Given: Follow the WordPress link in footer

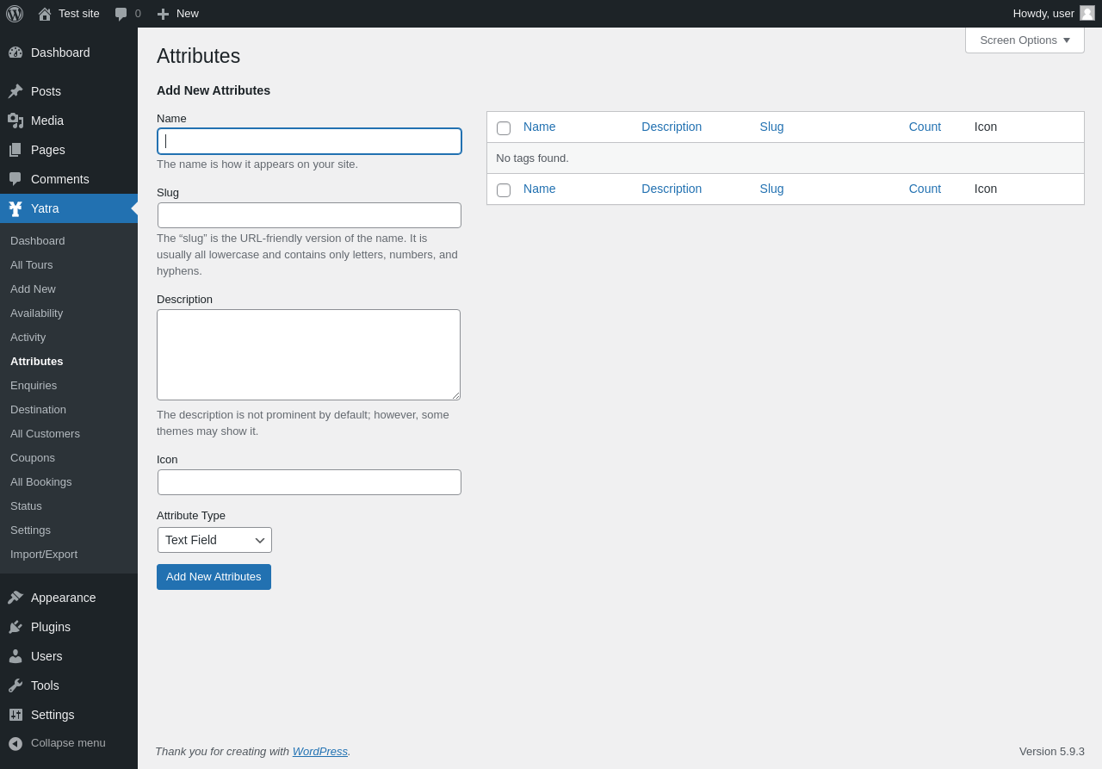Looking at the screenshot, I should (320, 751).
